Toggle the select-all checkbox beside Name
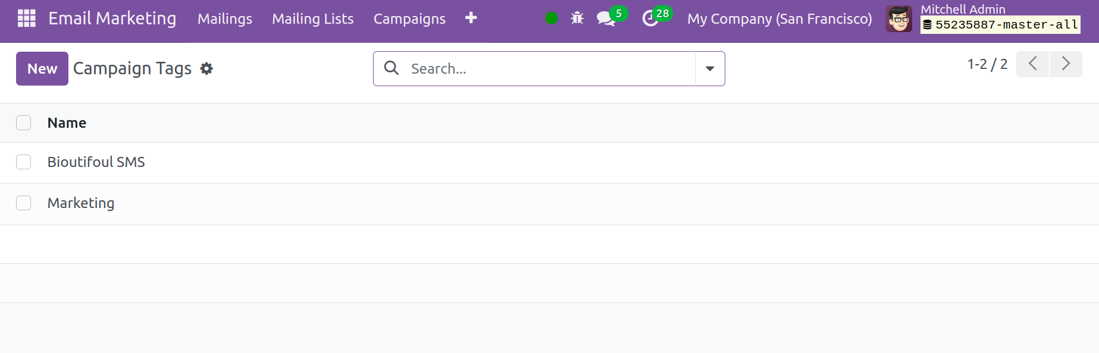 click(24, 123)
